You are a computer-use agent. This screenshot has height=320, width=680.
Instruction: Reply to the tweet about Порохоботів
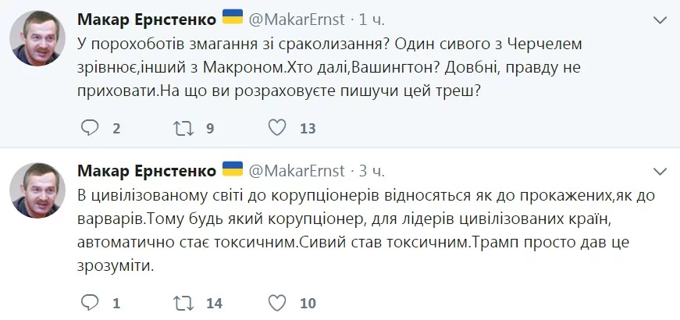(x=91, y=128)
